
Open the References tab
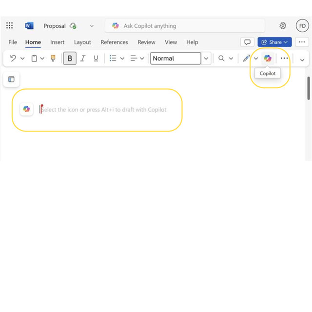(114, 42)
